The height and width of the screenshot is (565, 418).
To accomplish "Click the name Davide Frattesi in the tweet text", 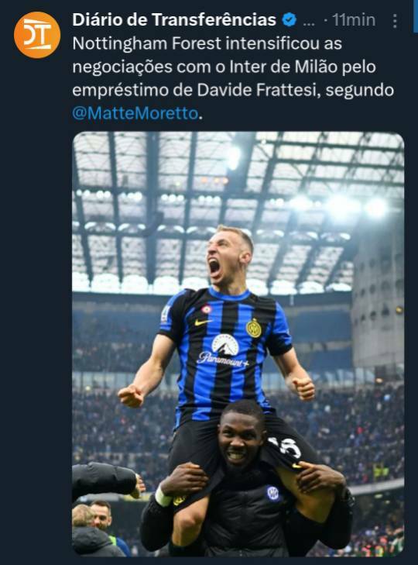I will [256, 90].
